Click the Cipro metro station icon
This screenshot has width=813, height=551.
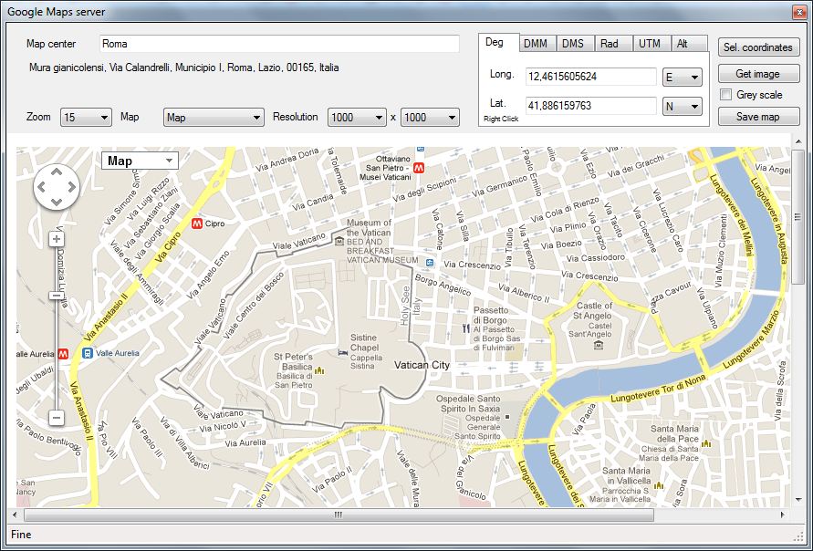click(196, 224)
